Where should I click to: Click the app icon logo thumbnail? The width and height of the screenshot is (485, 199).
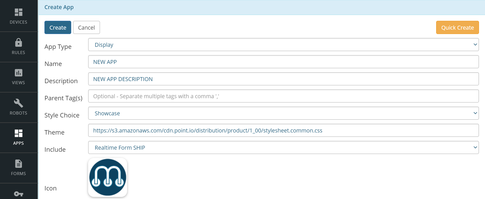(x=108, y=177)
